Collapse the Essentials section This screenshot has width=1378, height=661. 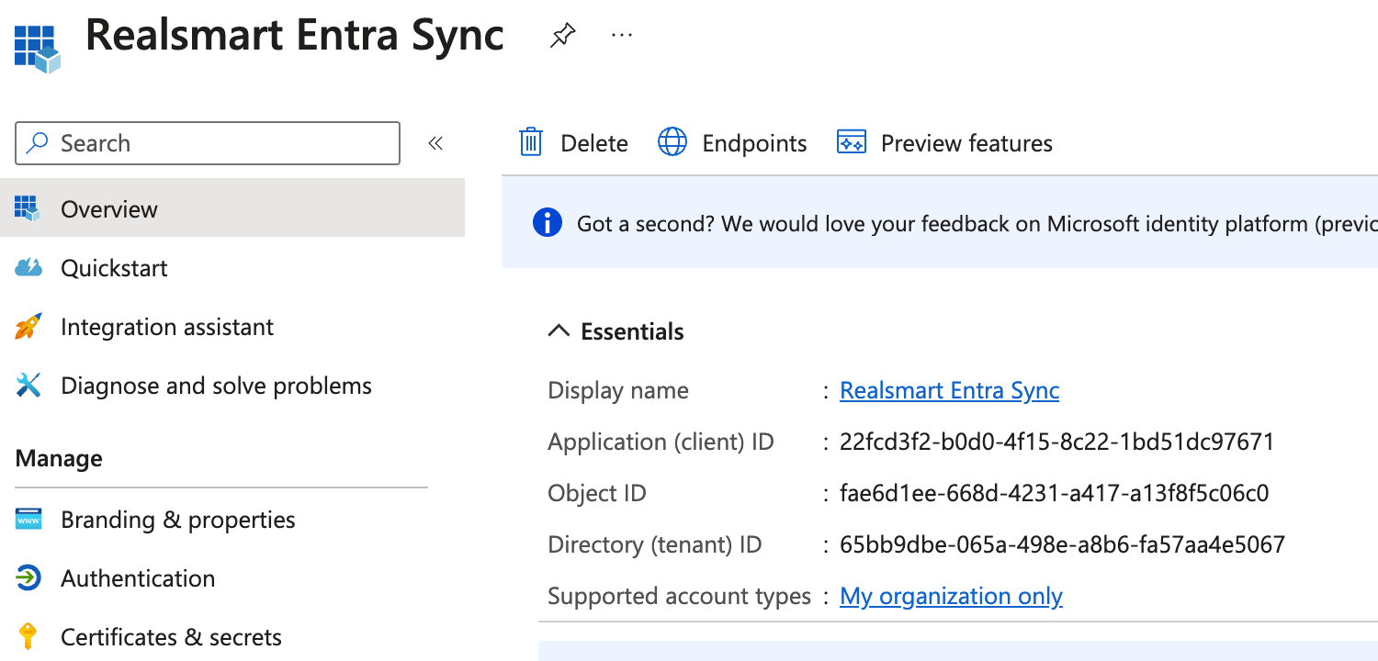click(x=559, y=331)
